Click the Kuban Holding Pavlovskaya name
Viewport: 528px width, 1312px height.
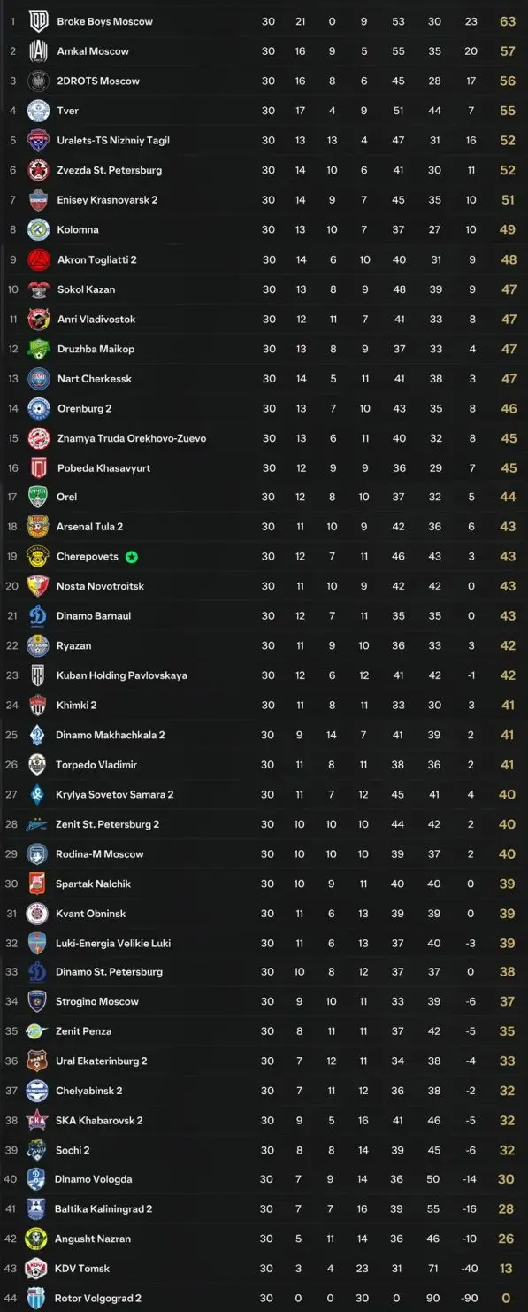122,675
